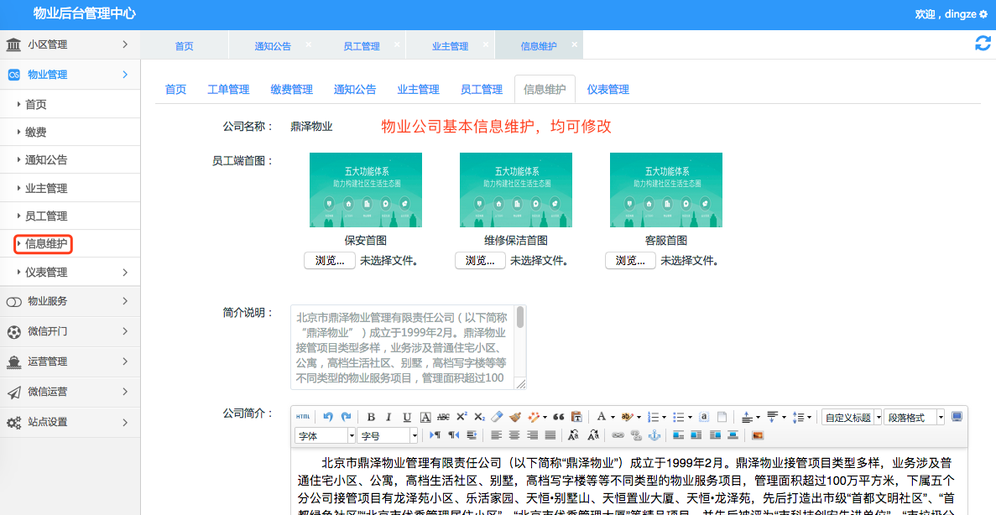996x515 pixels.
Task: Open the settings gear beside dingze
Action: pyautogui.click(x=983, y=13)
